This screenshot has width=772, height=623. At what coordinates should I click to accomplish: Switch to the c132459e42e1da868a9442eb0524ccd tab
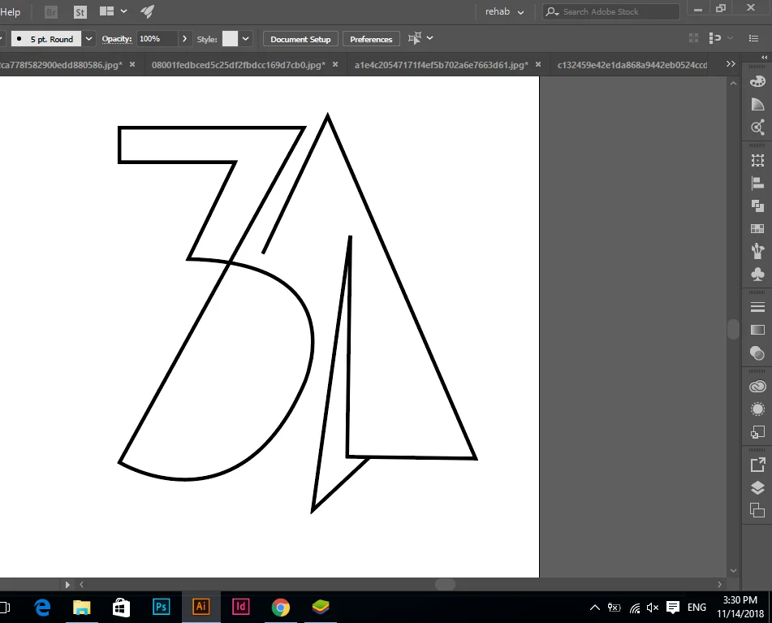click(x=632, y=65)
